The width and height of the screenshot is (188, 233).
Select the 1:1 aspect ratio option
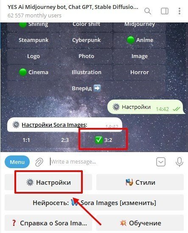[26, 140]
